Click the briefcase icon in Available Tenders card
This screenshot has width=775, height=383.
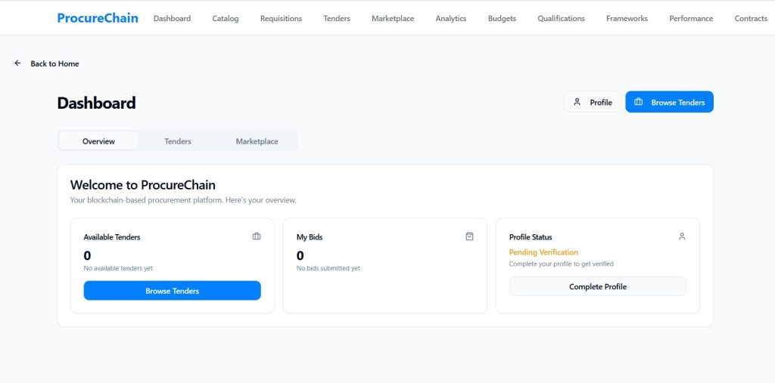[257, 236]
